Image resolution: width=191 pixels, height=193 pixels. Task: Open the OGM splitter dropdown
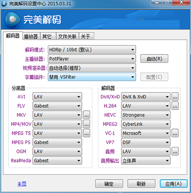click(x=57, y=151)
